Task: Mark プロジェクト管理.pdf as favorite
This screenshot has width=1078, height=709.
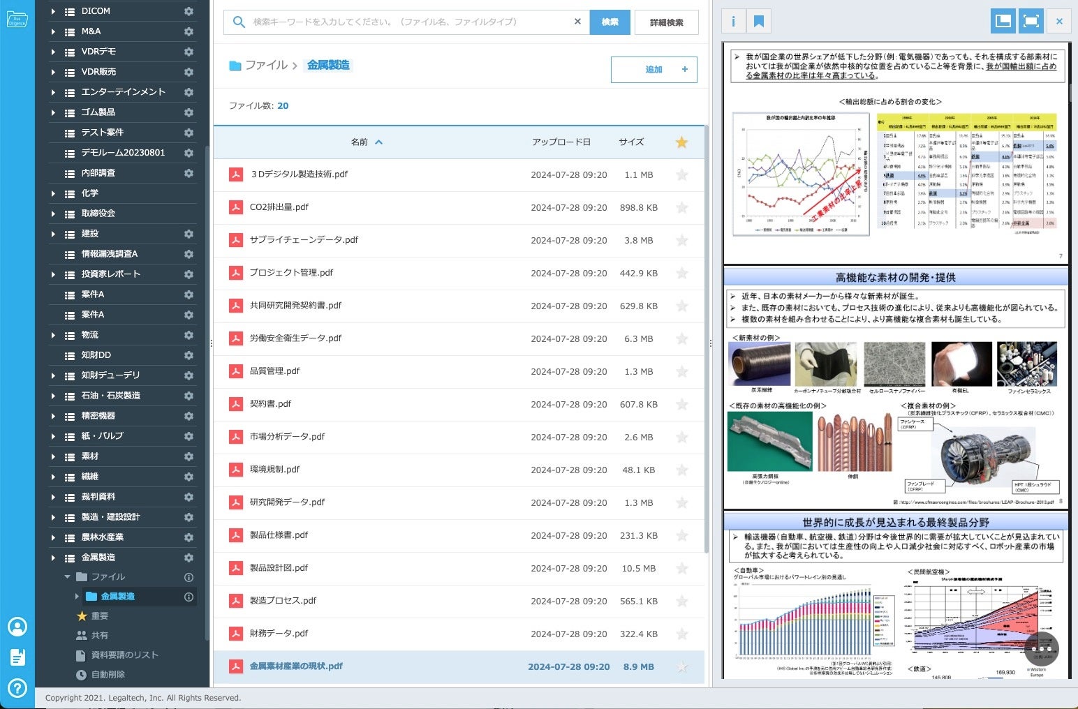Action: point(682,274)
